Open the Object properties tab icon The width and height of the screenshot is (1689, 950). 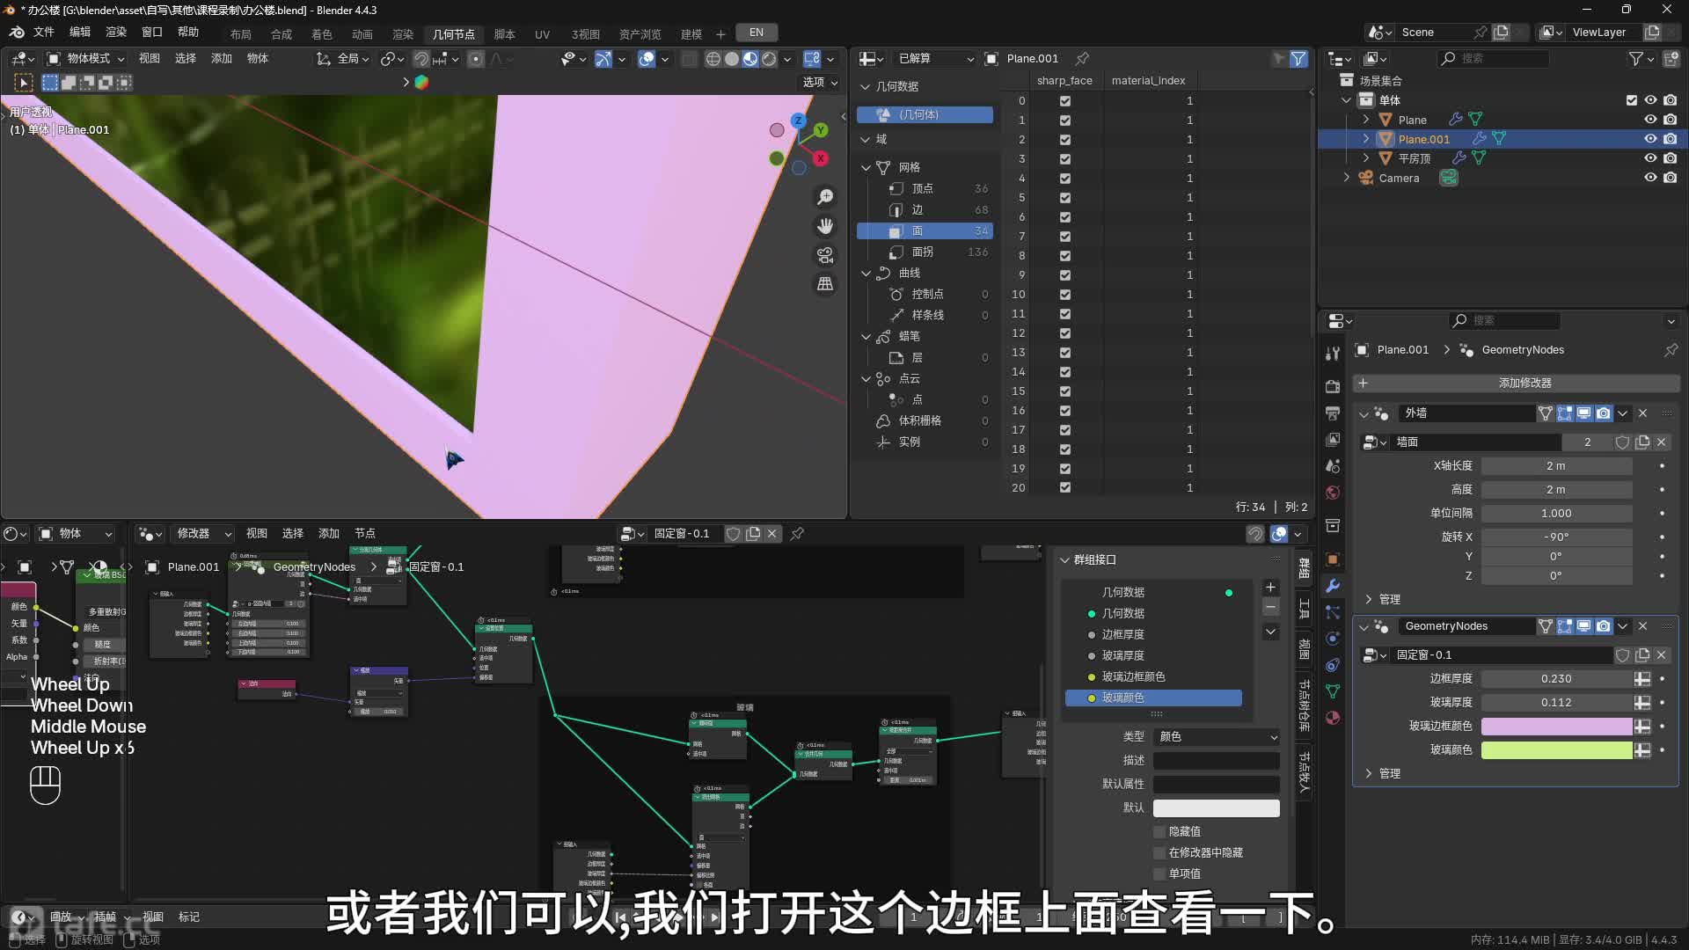1333,559
